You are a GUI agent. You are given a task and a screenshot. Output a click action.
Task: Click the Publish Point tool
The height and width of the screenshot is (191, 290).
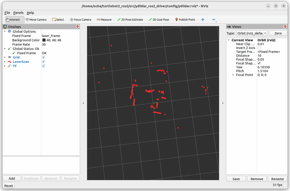tap(185, 19)
